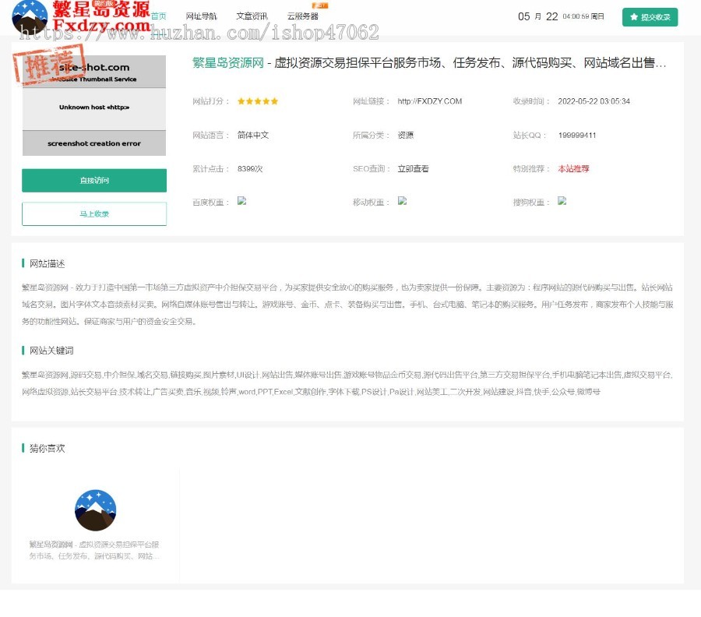This screenshot has height=617, width=701.
Task: Open the 首页 navigation item
Action: tap(158, 16)
